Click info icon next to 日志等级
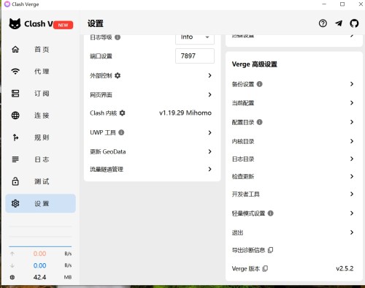This screenshot has height=288, width=365. point(118,37)
